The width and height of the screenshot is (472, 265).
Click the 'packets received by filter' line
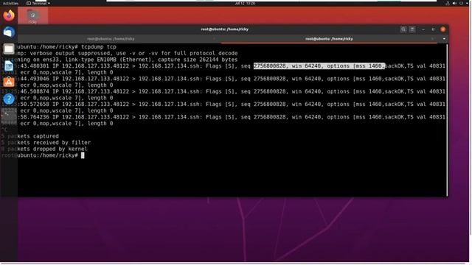[x=46, y=142]
